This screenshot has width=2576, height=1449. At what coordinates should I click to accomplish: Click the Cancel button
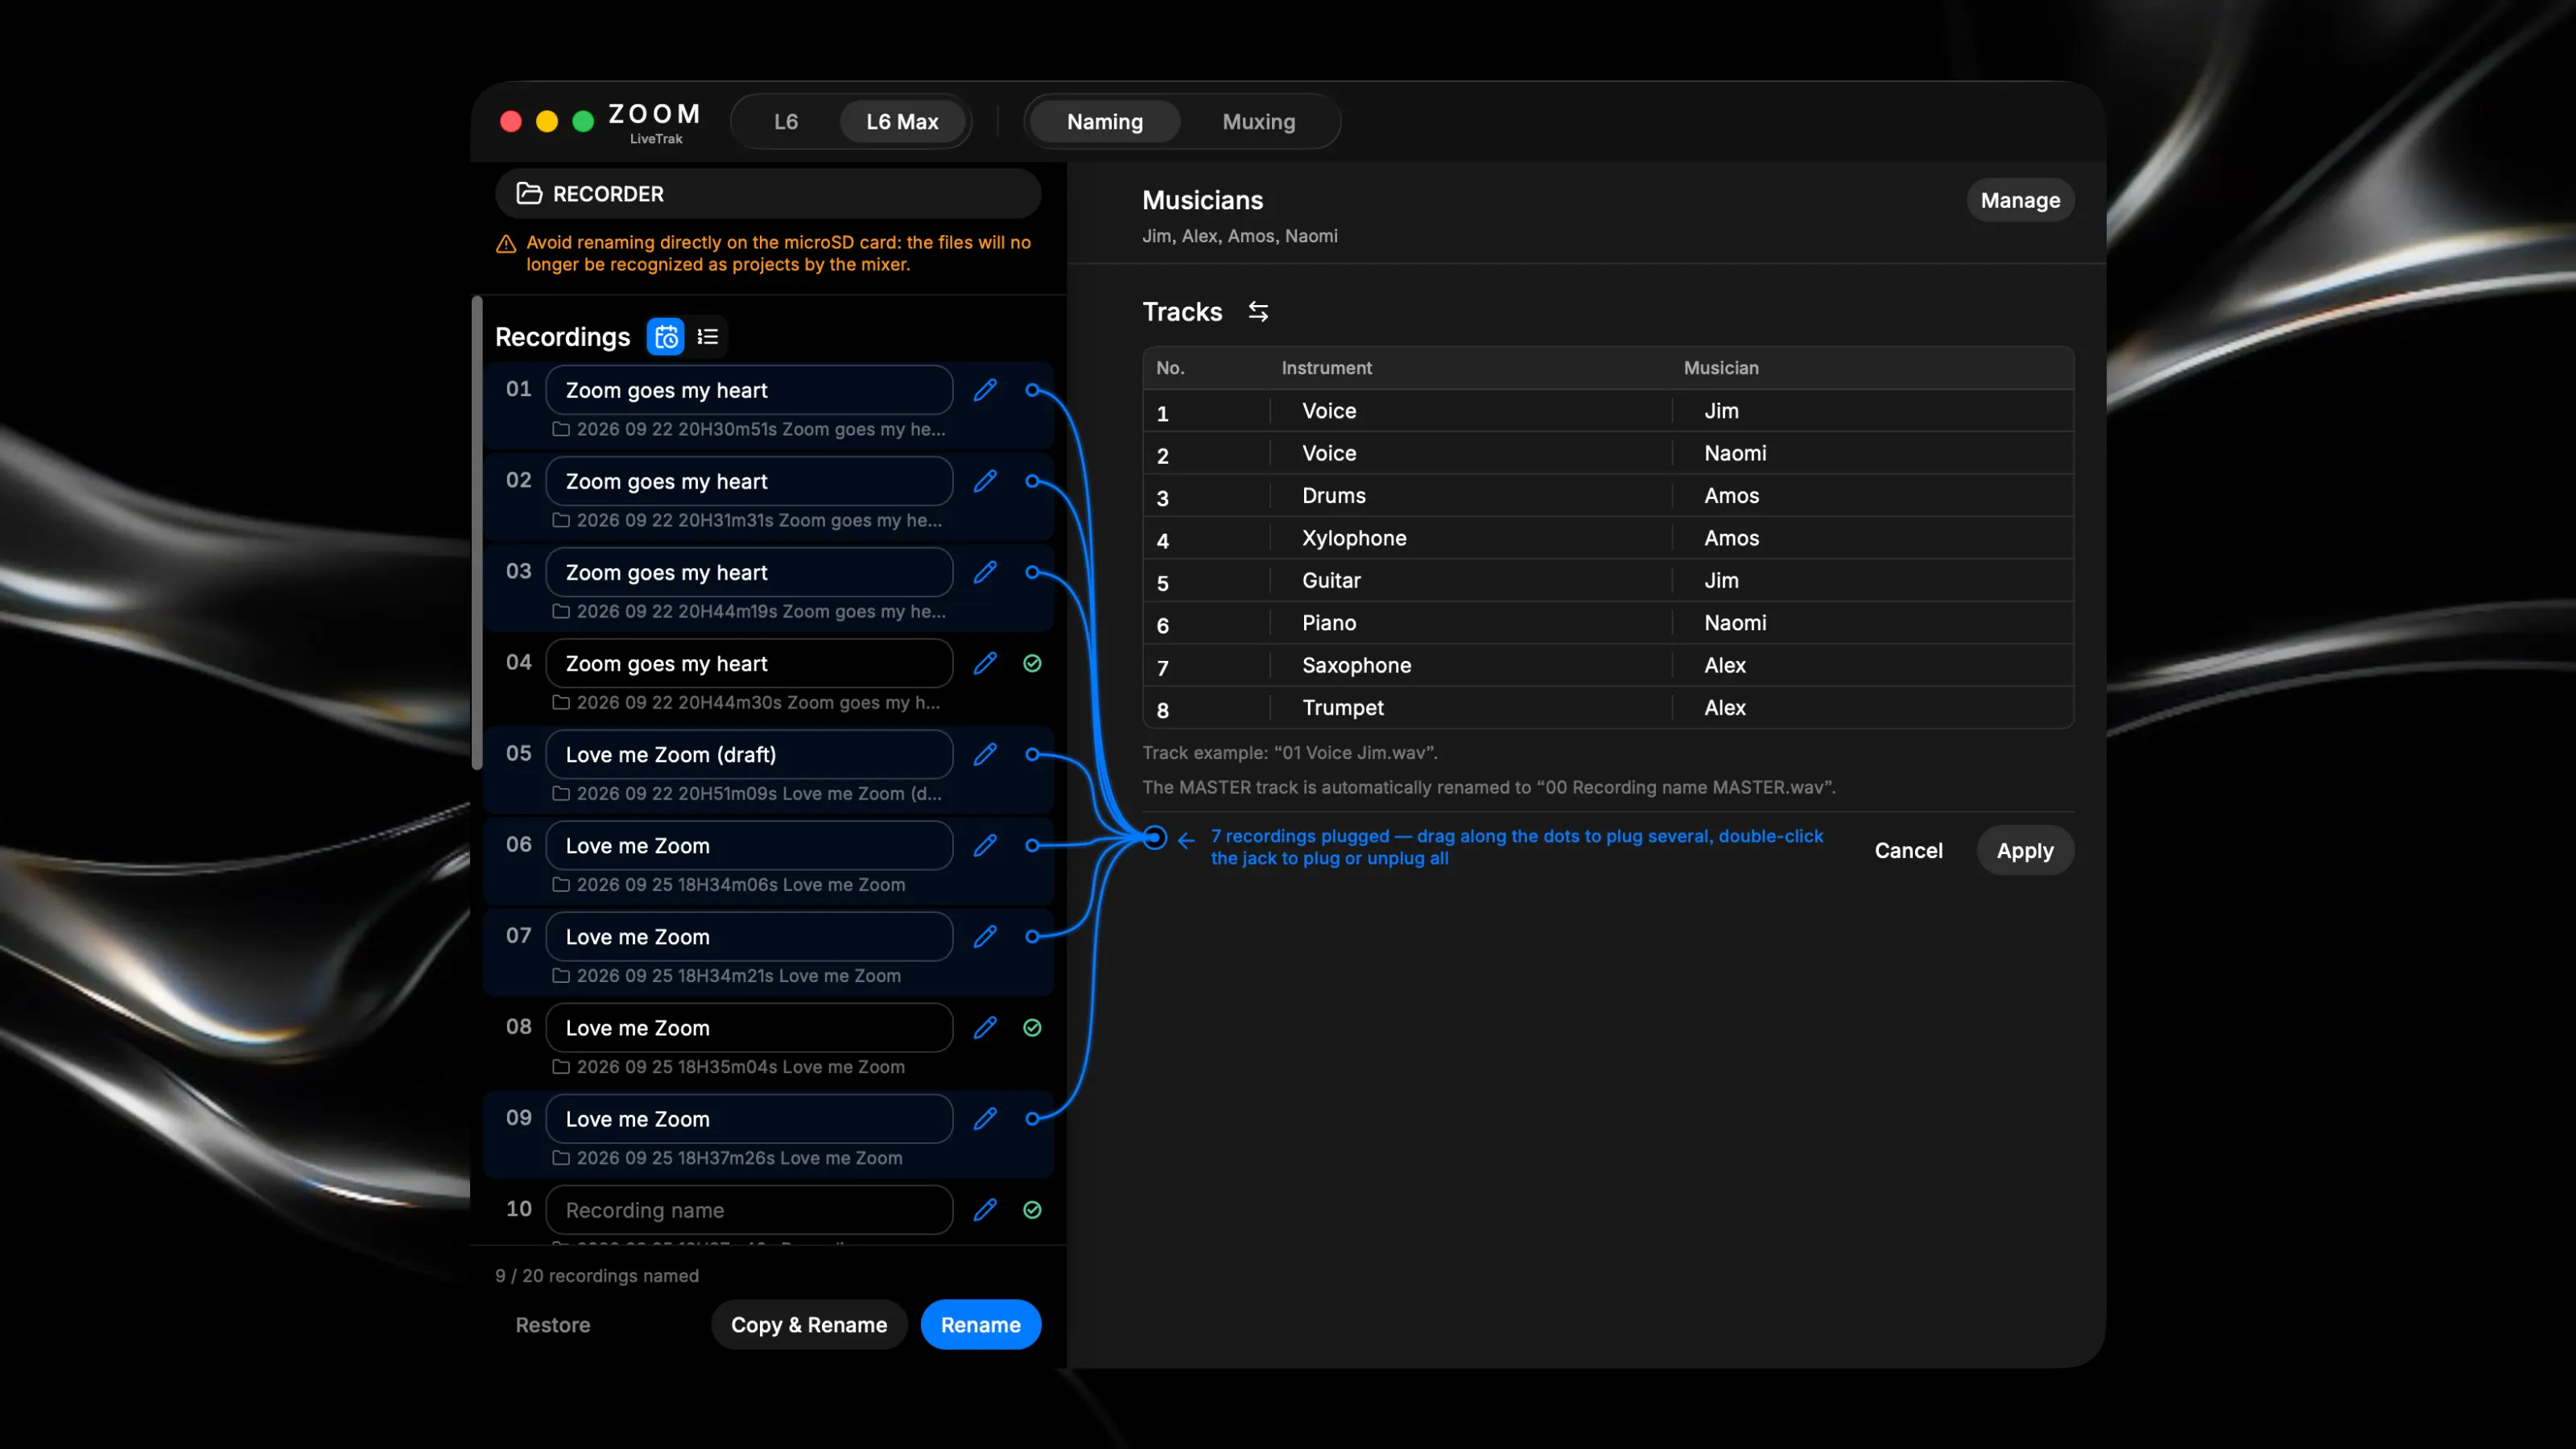pyautogui.click(x=1908, y=851)
